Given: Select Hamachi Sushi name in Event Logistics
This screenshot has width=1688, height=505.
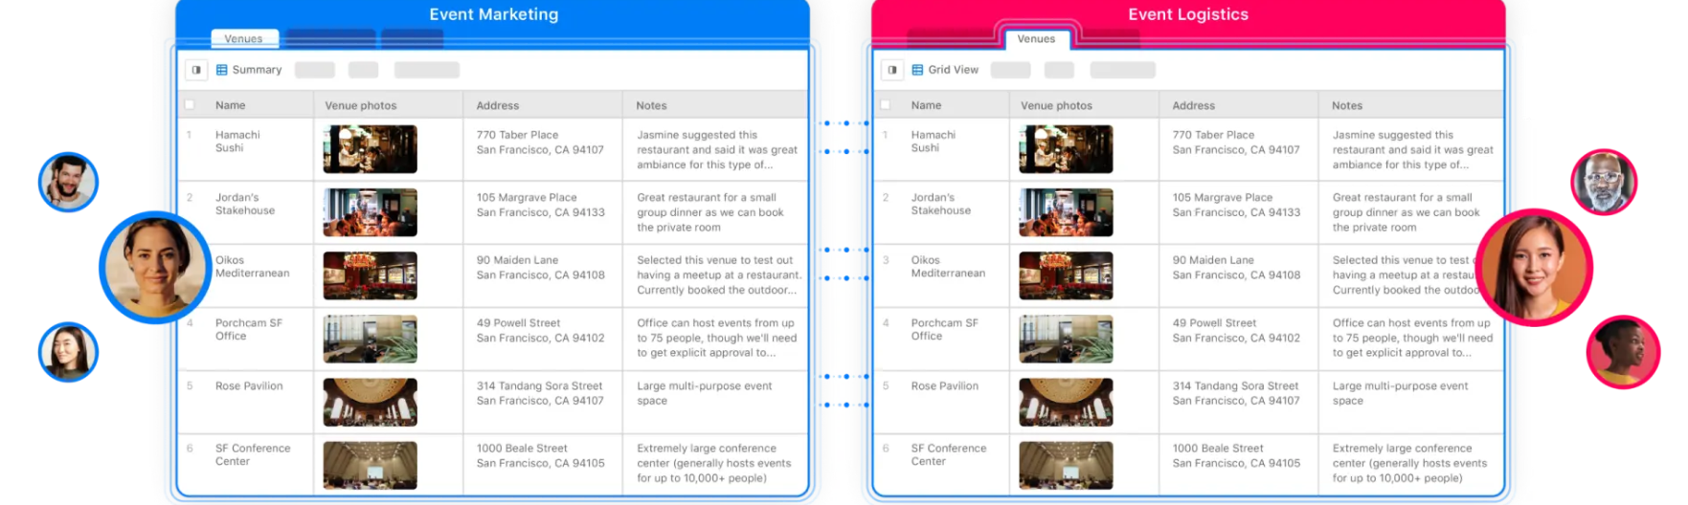Looking at the screenshot, I should coord(934,142).
